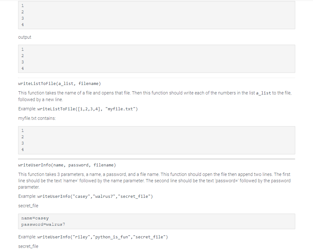Click the "output" label text
Screen dimensions: 313x252
[x=25, y=37]
